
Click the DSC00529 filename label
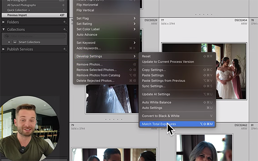pyautogui.click(x=151, y=20)
